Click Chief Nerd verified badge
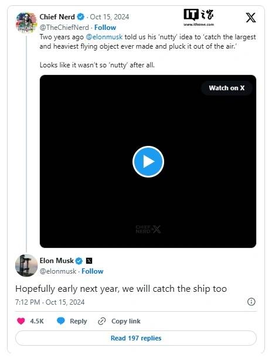This screenshot has height=358, width=272. [80, 16]
